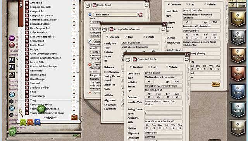Open Corrupted Mindweaver entry in NPC list
248x141 pixels.
(43, 20)
